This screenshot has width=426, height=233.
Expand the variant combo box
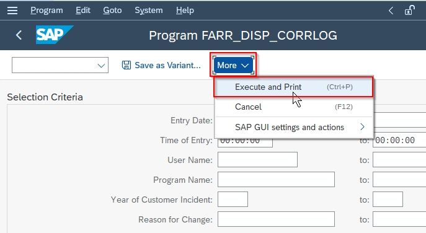point(101,66)
